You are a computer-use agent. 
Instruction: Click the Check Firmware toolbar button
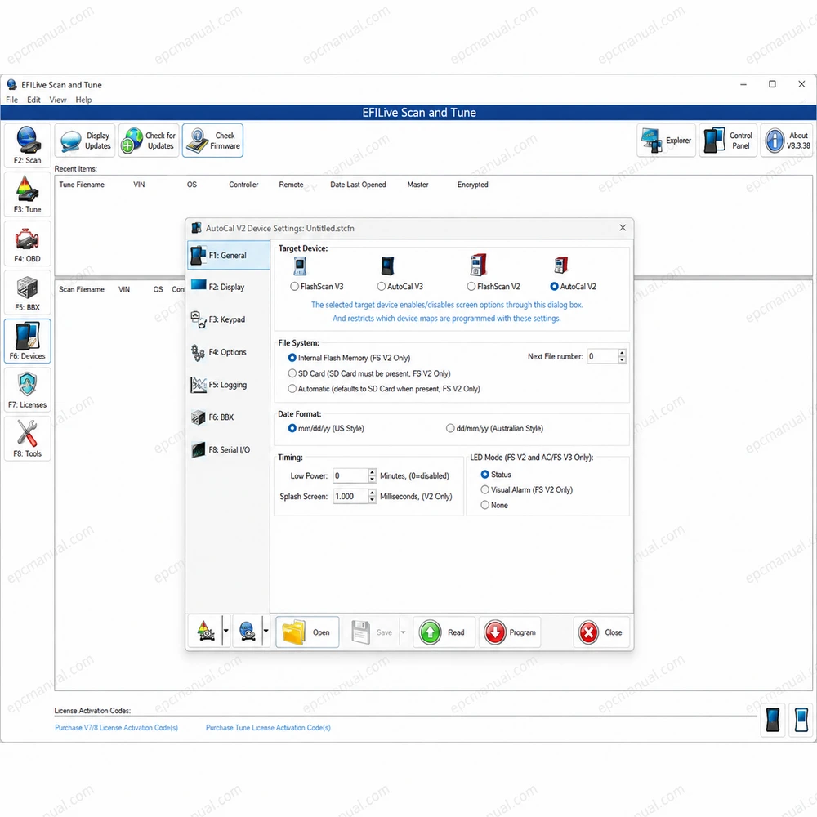pos(212,141)
